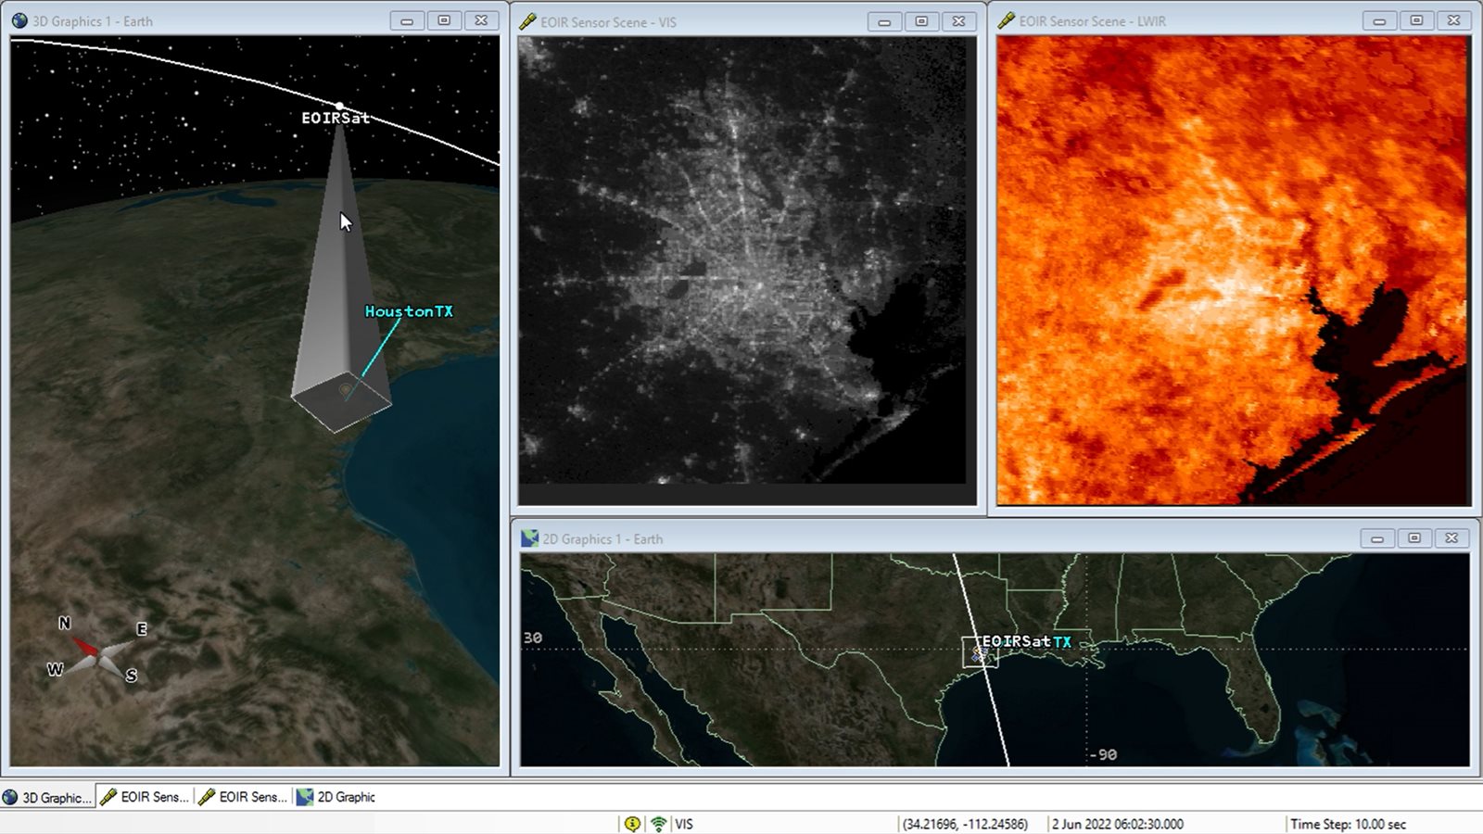Close the 2D Graphics 1 - Earth window

point(1451,538)
